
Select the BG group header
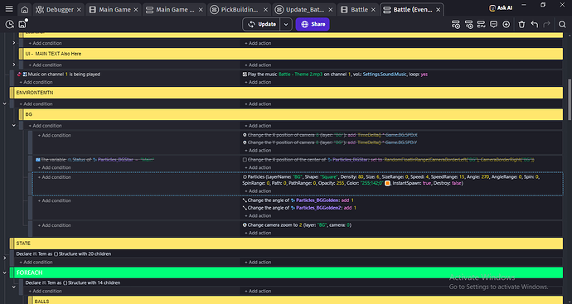[x=291, y=114]
